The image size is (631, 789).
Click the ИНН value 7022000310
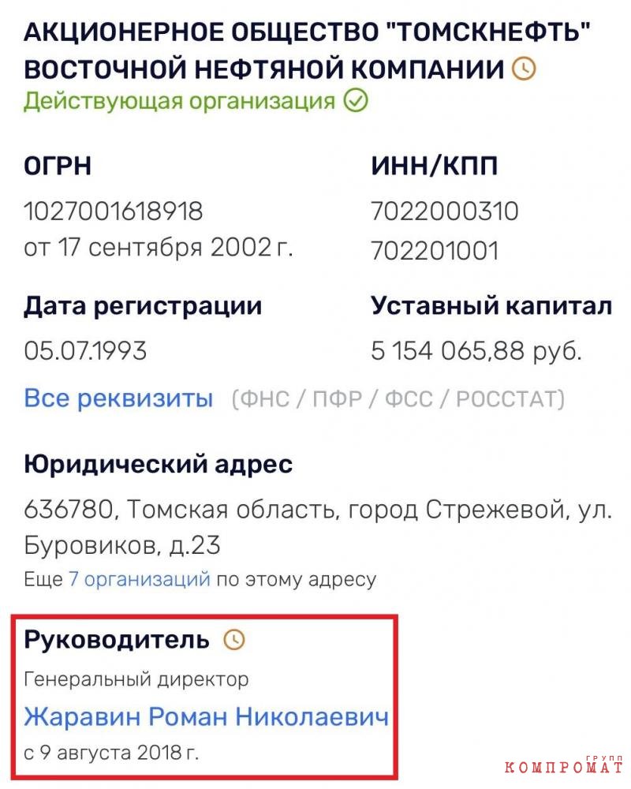(445, 211)
